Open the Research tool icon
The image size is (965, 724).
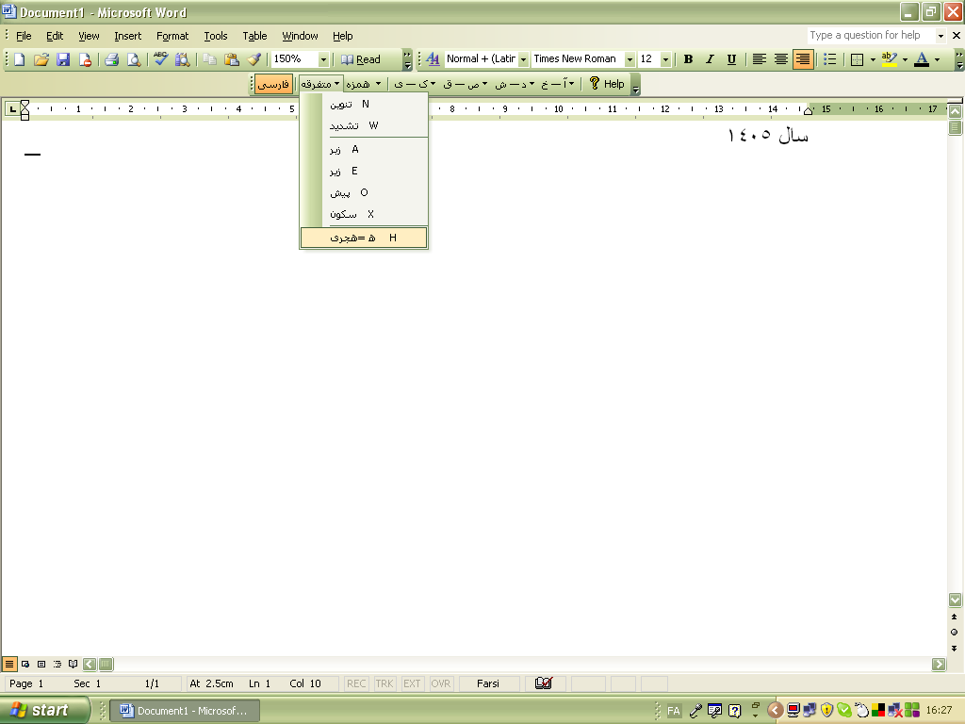click(182, 59)
